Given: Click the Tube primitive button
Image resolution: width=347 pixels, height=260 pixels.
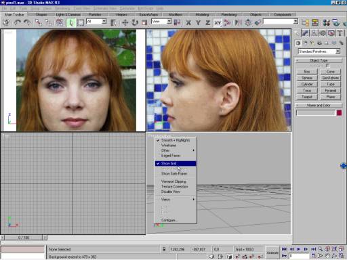Looking at the screenshot, I should [331, 84].
